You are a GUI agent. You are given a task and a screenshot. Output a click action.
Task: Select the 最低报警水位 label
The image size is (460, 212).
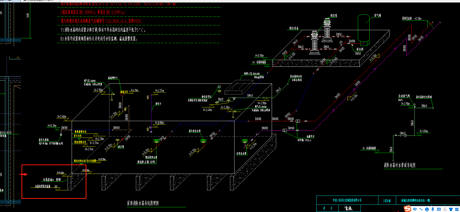(80, 142)
